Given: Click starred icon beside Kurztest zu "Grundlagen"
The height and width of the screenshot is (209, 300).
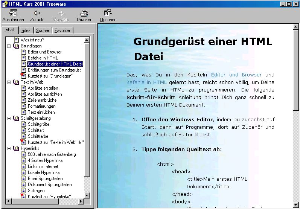Looking at the screenshot, I should (x=23, y=76).
